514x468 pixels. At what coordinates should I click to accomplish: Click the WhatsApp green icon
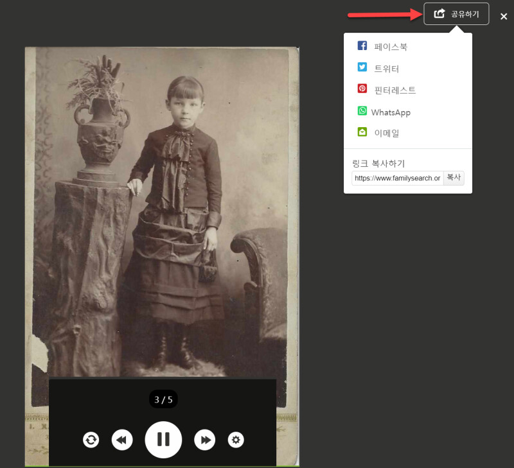pos(362,110)
